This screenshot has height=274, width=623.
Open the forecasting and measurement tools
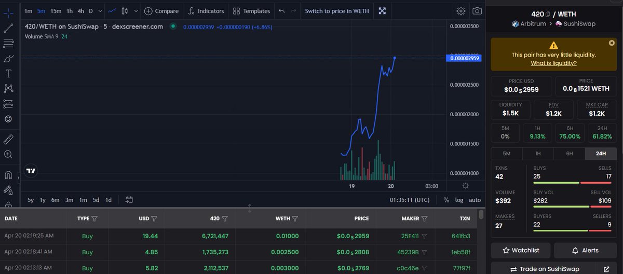[x=8, y=104]
